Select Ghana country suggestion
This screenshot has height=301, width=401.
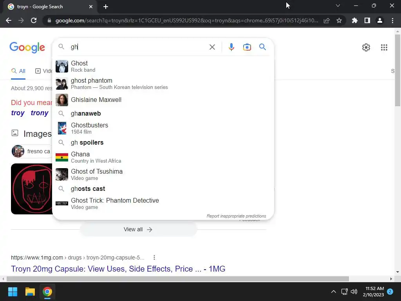[163, 158]
